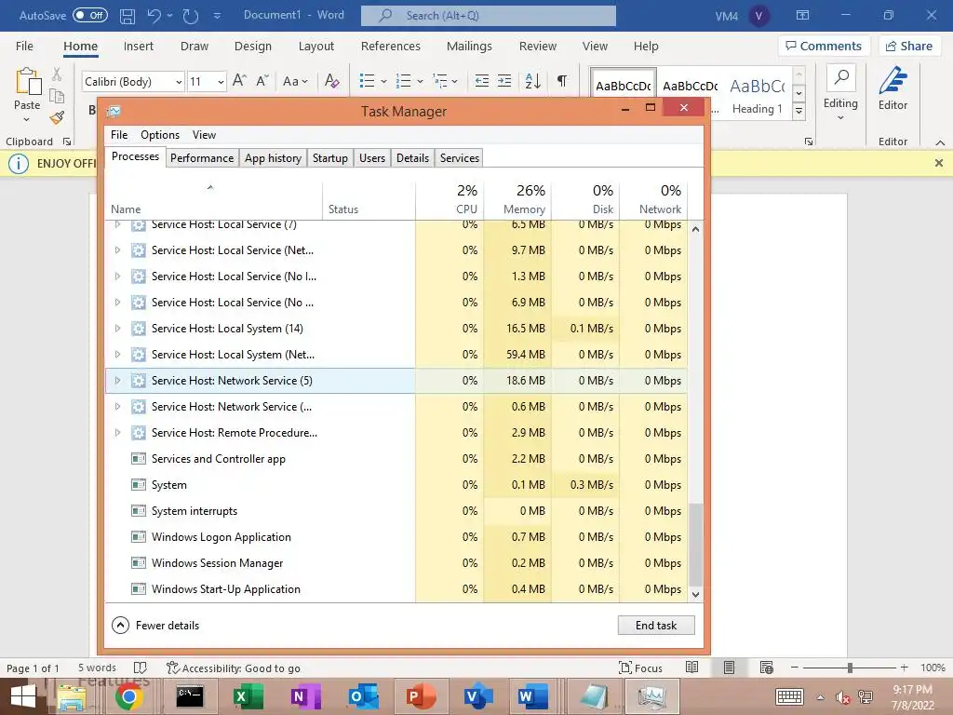Screen dimensions: 953x715
Task: Toggle AutoSave switch in Word
Action: tap(90, 15)
